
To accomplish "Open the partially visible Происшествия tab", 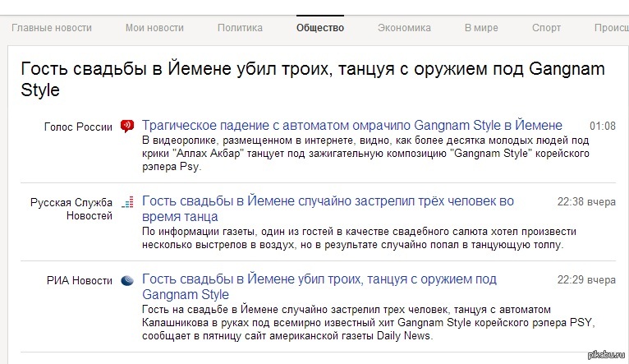I will pos(611,27).
